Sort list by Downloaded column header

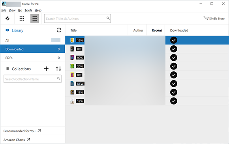[x=179, y=30]
